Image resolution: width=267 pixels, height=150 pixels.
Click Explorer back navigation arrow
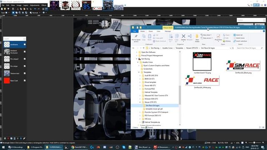pos(133,48)
